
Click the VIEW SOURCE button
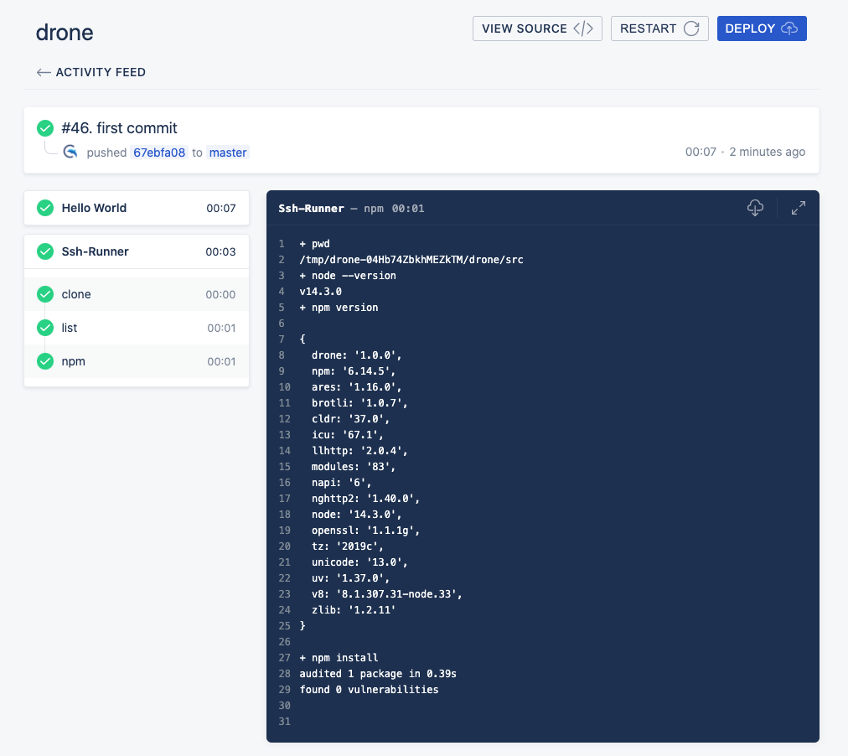pos(537,28)
